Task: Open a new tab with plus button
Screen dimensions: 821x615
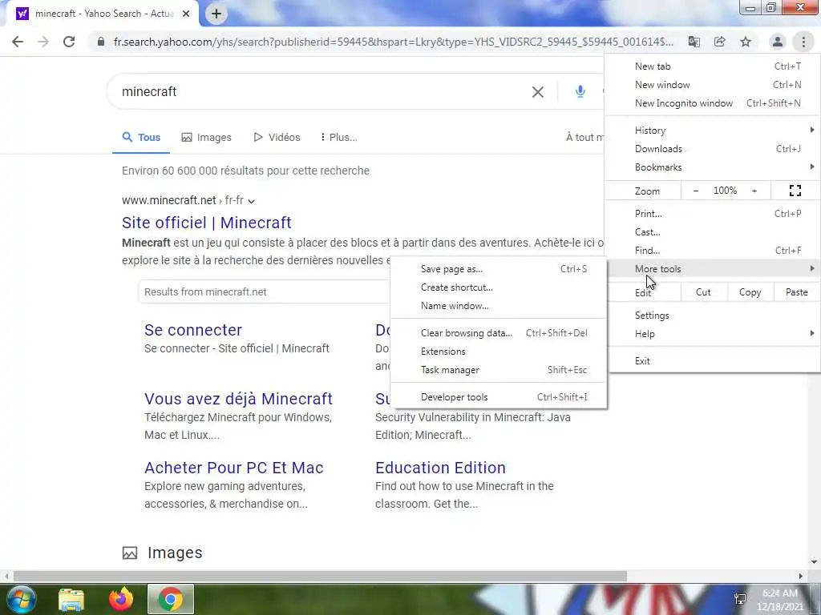Action: pyautogui.click(x=216, y=14)
